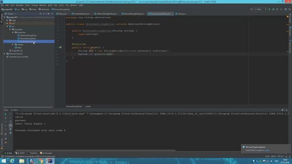This screenshot has width=292, height=164.
Task: Toggle Favorites tool window on left strip
Action: coord(2,144)
